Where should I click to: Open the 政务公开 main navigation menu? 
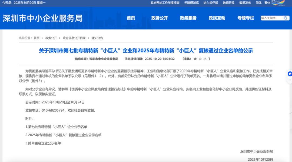pos(160,18)
